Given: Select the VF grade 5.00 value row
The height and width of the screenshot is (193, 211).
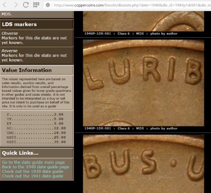Looking at the screenshot, I should pyautogui.click(x=35, y=119).
